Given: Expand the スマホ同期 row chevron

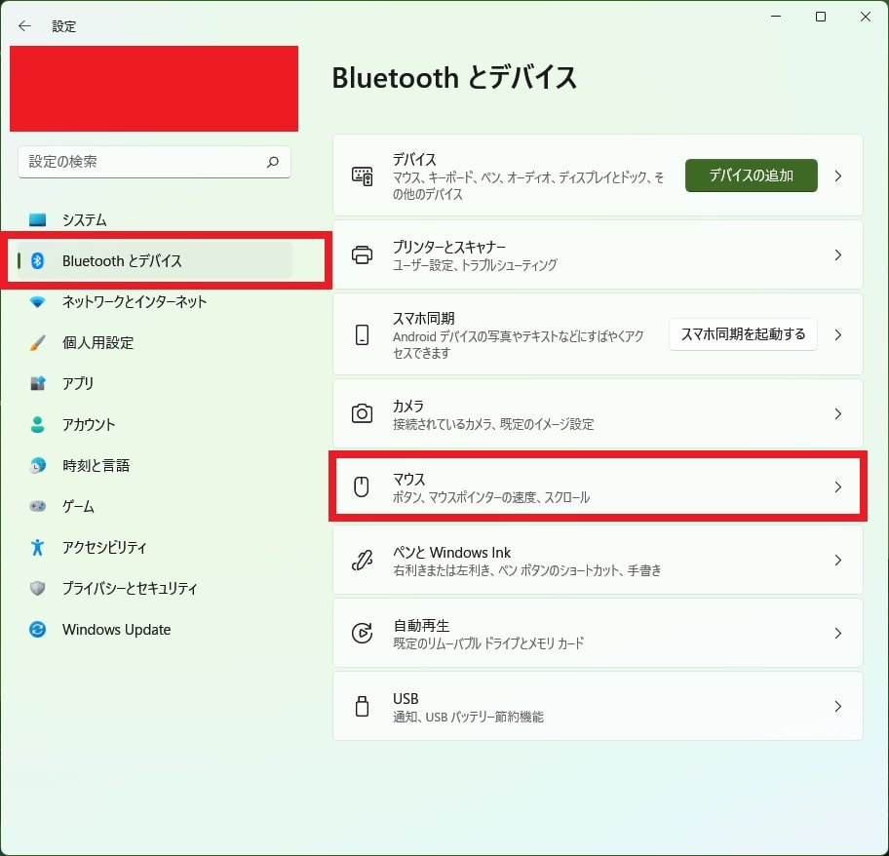Looking at the screenshot, I should coord(838,335).
